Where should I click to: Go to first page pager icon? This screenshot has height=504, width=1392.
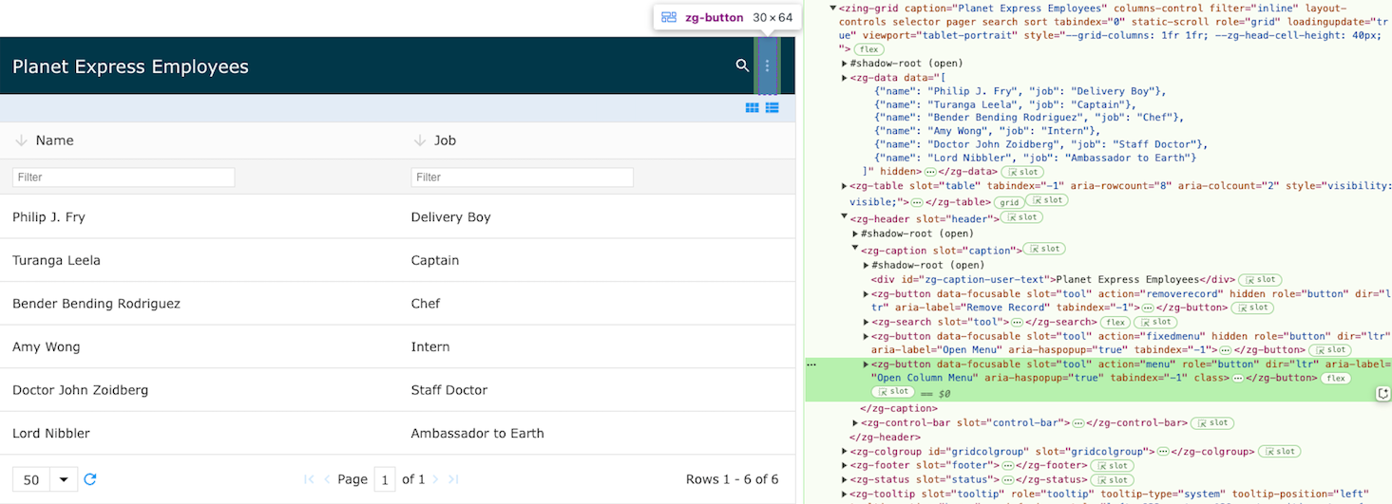pyautogui.click(x=309, y=479)
